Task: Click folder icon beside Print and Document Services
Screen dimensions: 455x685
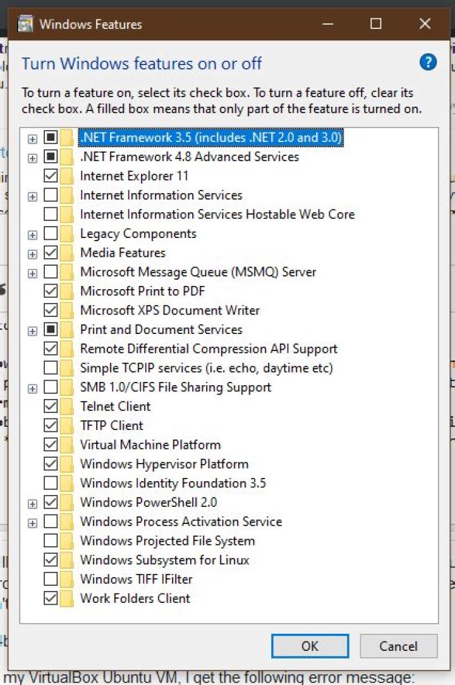Action: click(67, 330)
